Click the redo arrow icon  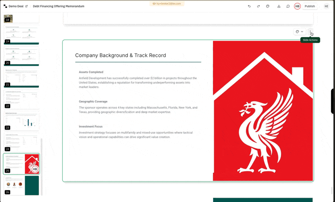click(x=258, y=6)
